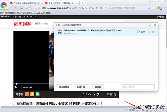167x112 pixels.
Task: Close the download manager dialog
Action: 155,25
